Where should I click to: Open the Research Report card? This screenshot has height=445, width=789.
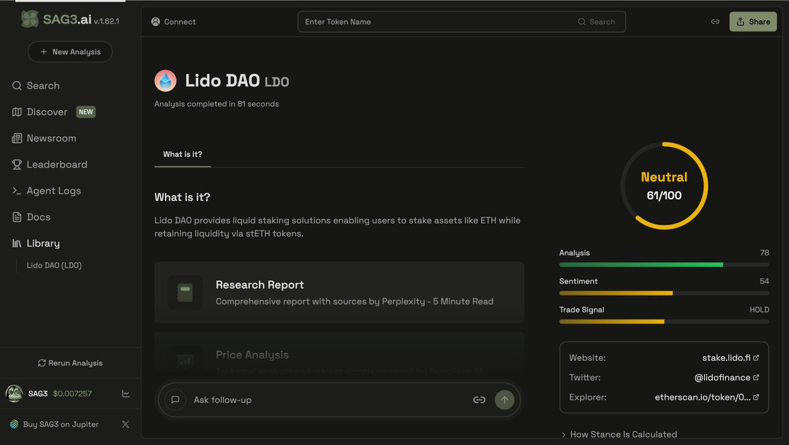(339, 293)
